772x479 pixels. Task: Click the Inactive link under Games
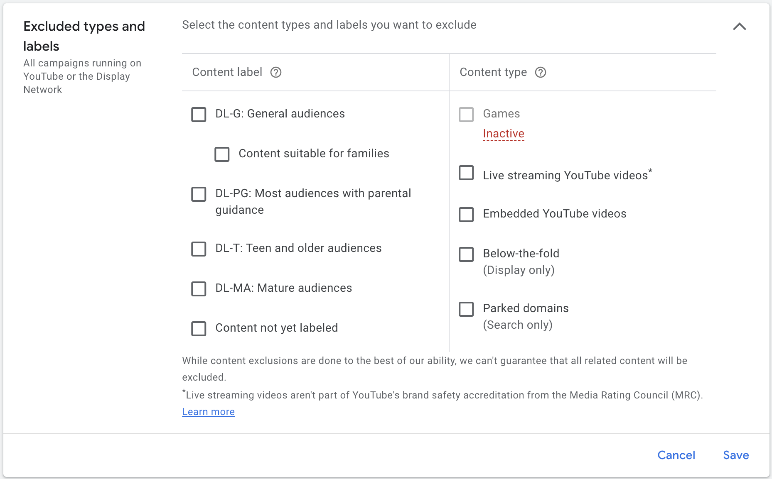503,134
